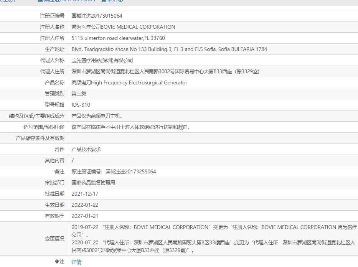Click the 附件 label
This screenshot has width=358, height=267.
tap(59, 150)
